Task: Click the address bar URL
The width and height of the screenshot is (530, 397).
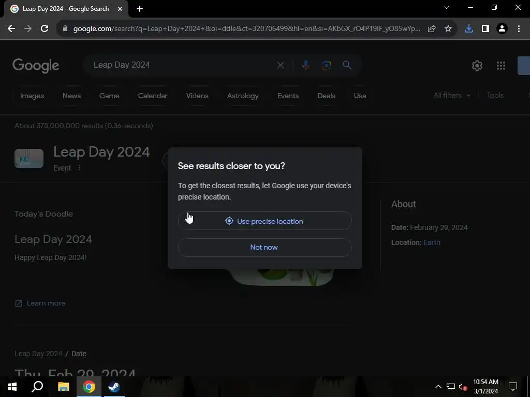Action: 247,29
